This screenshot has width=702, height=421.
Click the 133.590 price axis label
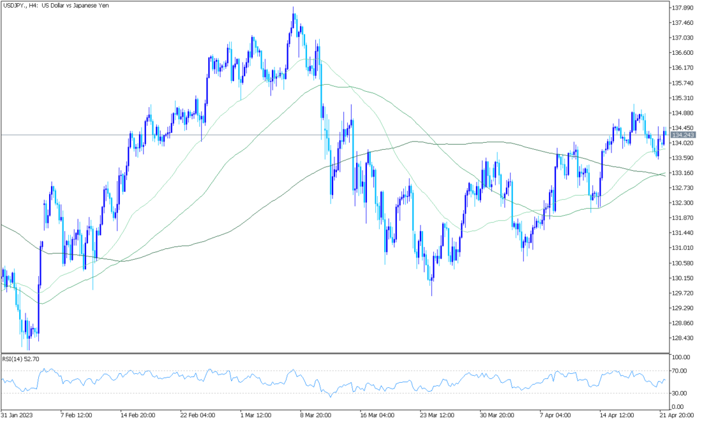[x=683, y=158]
